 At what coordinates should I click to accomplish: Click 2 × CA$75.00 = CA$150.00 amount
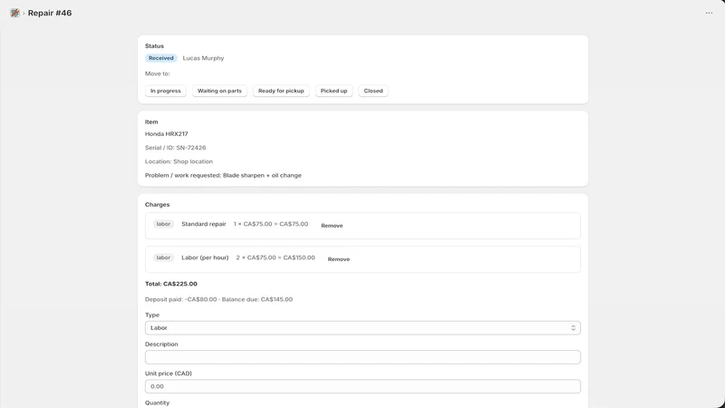click(275, 257)
